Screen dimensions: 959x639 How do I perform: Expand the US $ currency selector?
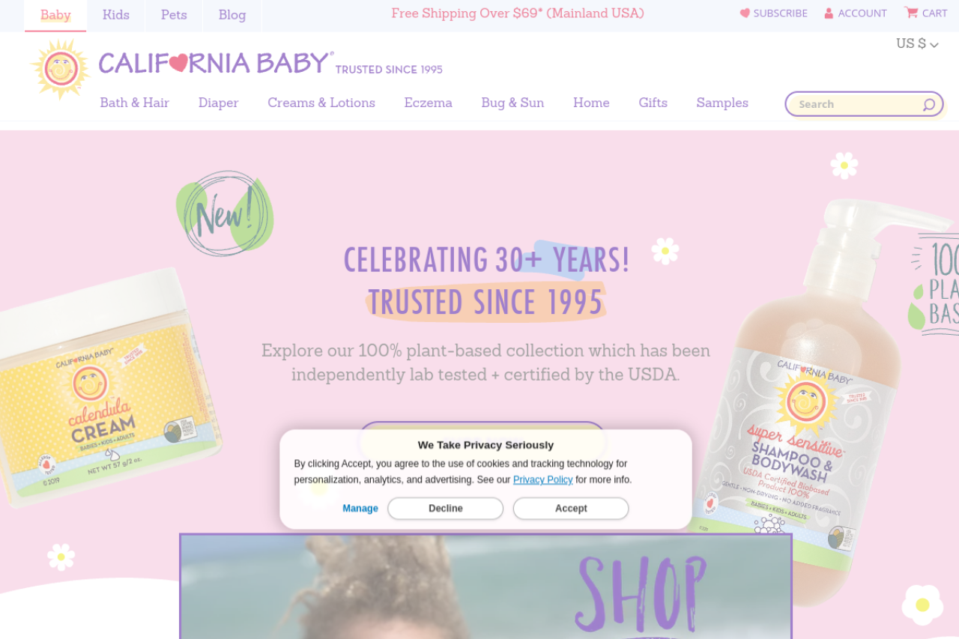(917, 43)
